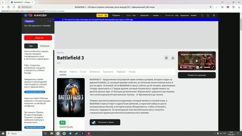Share Battlefield 3 page via share icon
Screen dimensions: 242x136
point(173,58)
